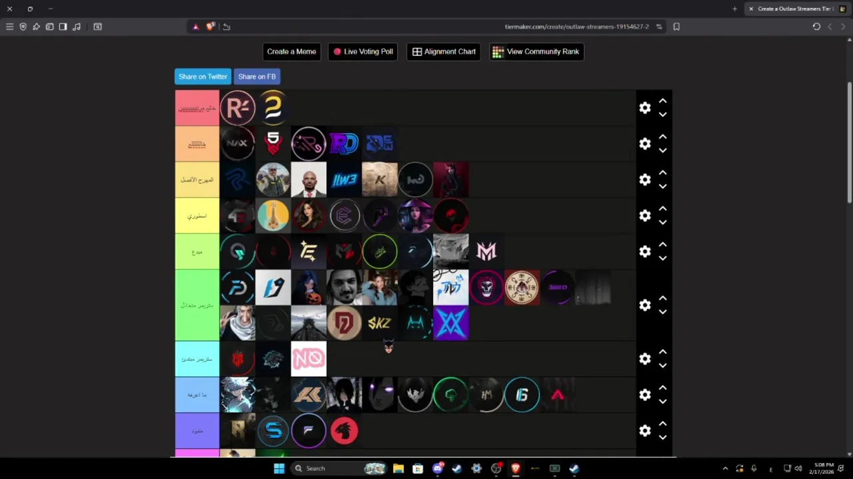Move the row with the pink M logo up

(x=662, y=245)
